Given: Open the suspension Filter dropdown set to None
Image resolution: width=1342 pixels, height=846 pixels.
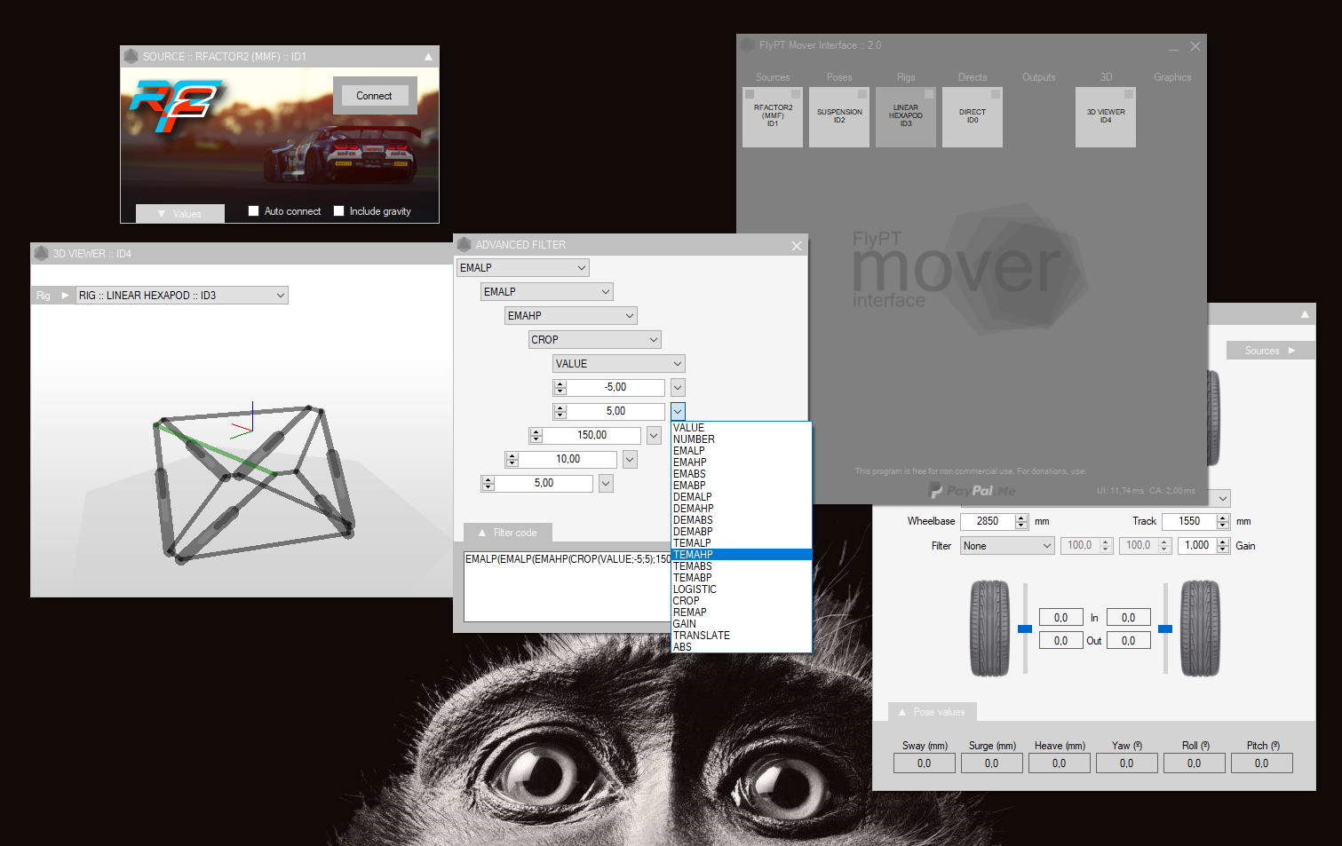Looking at the screenshot, I should (x=1007, y=546).
